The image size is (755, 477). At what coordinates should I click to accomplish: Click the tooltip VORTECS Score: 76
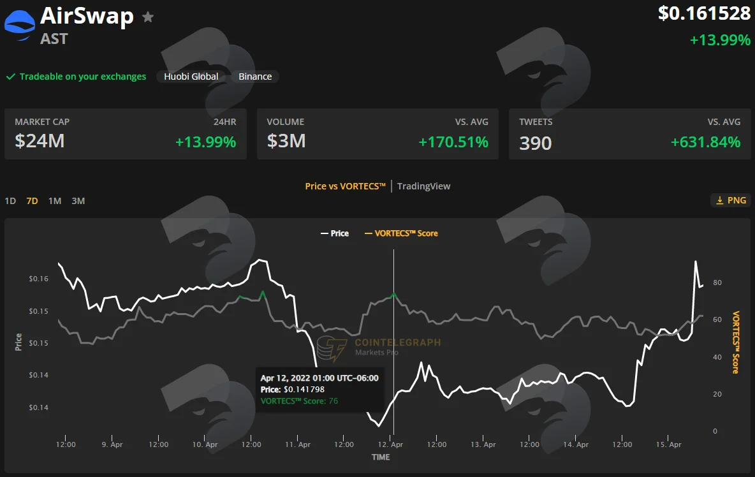(299, 401)
